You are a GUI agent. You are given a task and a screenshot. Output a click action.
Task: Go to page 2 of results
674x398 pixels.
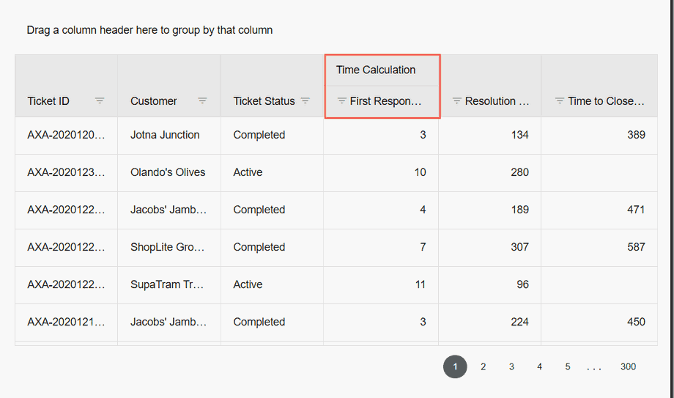(483, 366)
